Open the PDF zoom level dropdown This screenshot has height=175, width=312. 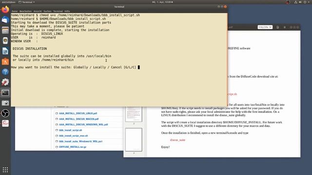point(265,27)
